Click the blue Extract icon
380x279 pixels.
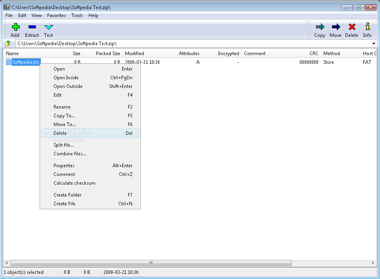32,27
